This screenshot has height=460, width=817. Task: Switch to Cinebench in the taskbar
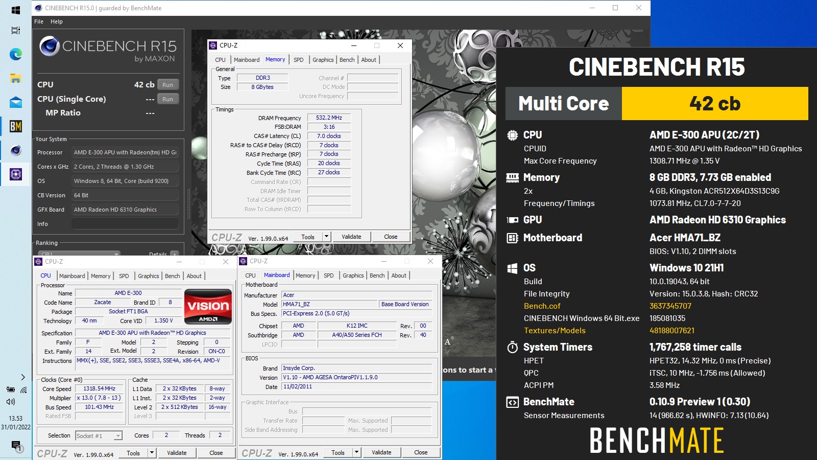click(15, 150)
